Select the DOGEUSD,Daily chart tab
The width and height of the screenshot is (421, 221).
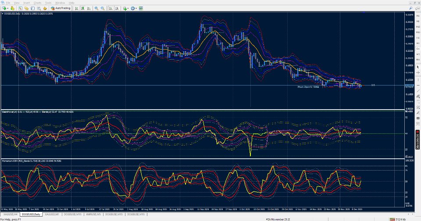[x=31, y=214]
